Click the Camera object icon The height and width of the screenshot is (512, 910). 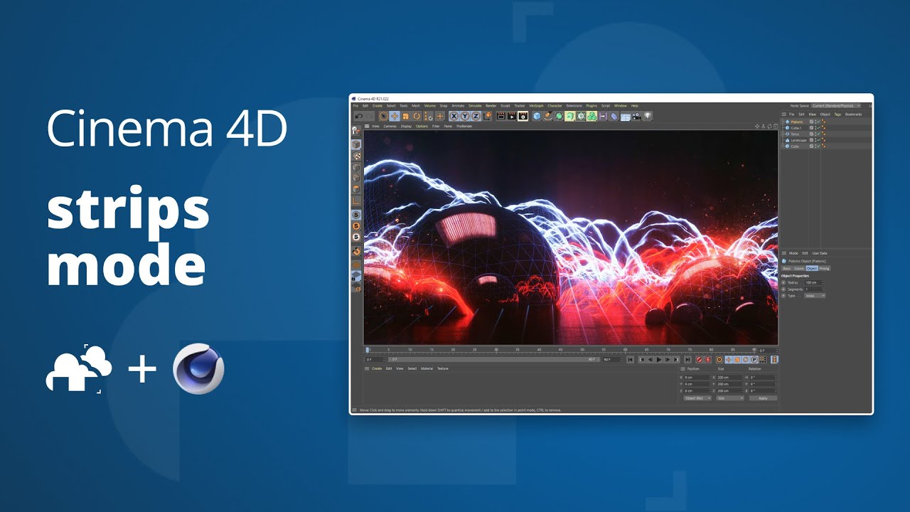[x=636, y=116]
